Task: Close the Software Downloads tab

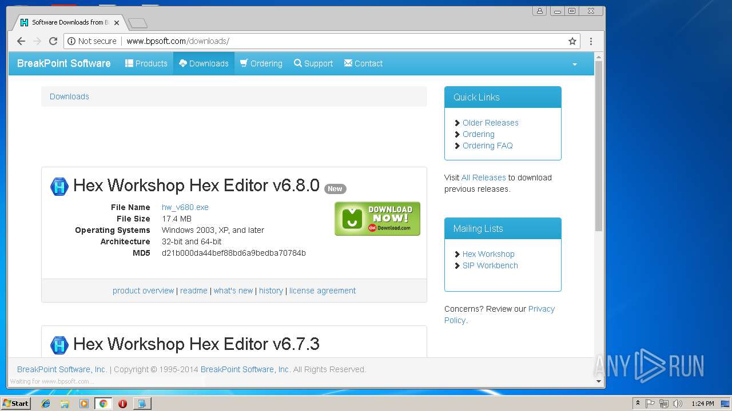Action: [117, 23]
